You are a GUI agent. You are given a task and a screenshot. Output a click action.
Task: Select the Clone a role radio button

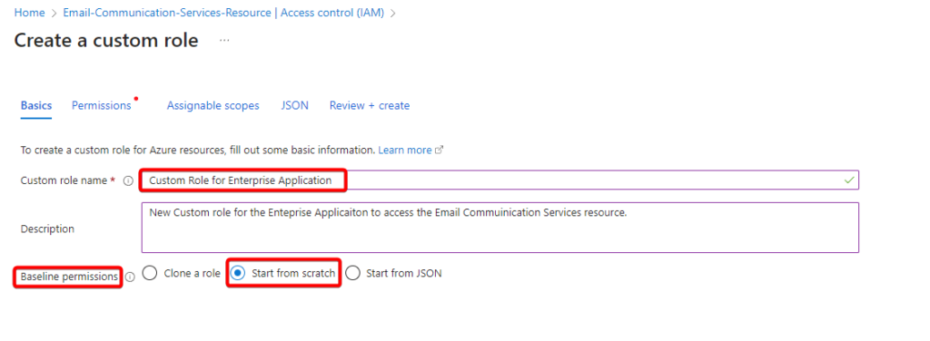pos(150,274)
